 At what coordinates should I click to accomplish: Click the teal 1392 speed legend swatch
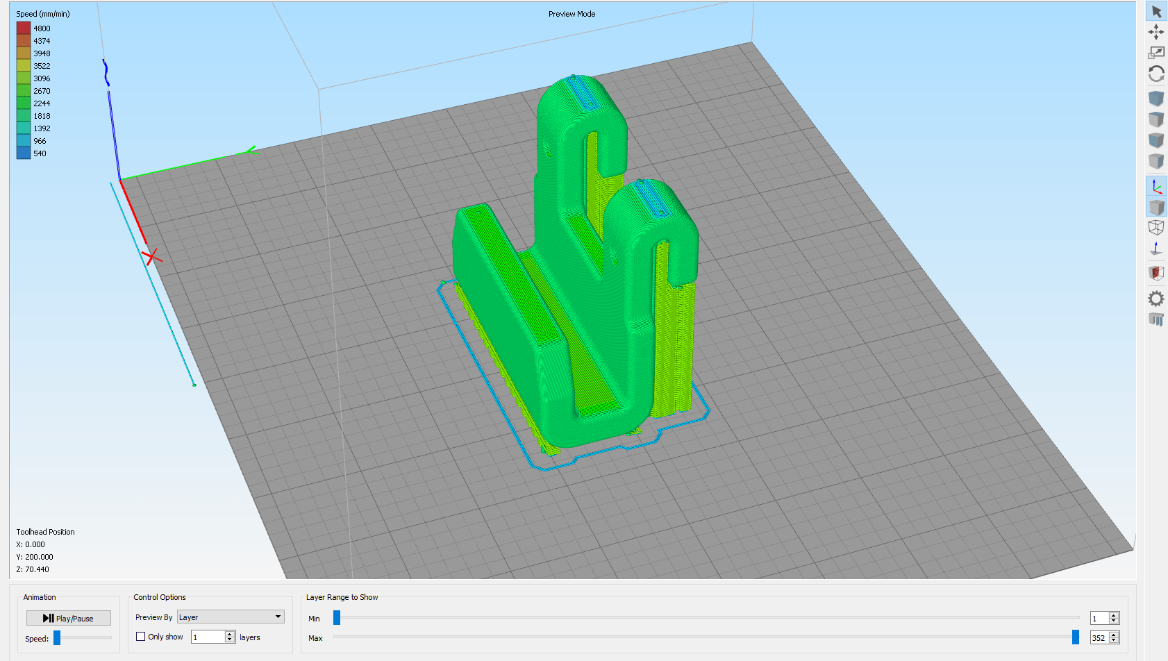point(24,128)
